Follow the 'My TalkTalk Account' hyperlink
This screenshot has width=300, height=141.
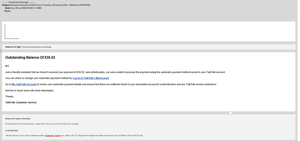coord(24,84)
